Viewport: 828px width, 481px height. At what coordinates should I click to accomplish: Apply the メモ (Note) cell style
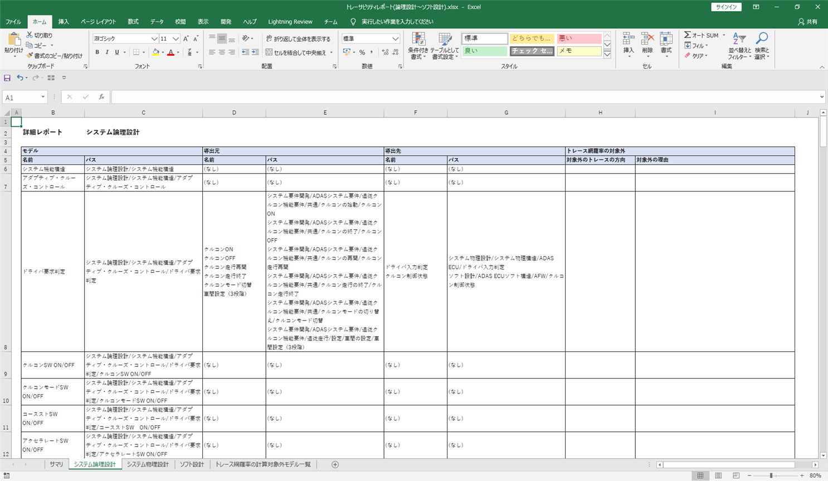(579, 51)
